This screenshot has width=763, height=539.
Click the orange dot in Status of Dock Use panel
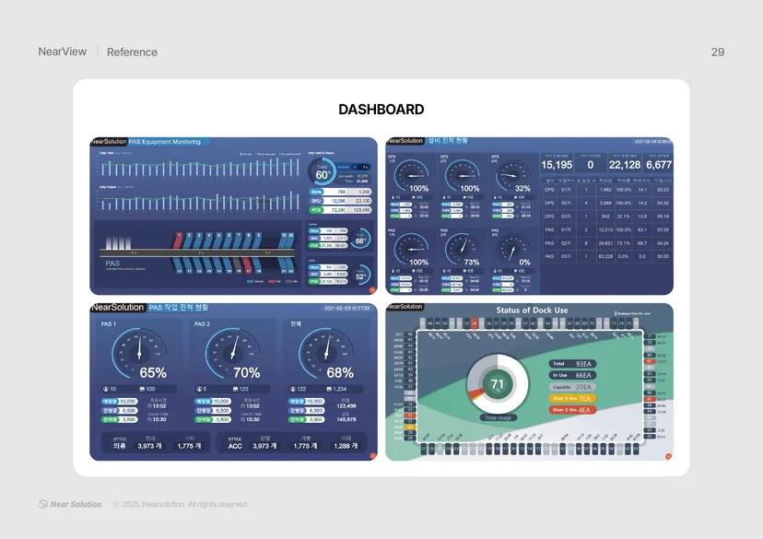[x=668, y=456]
